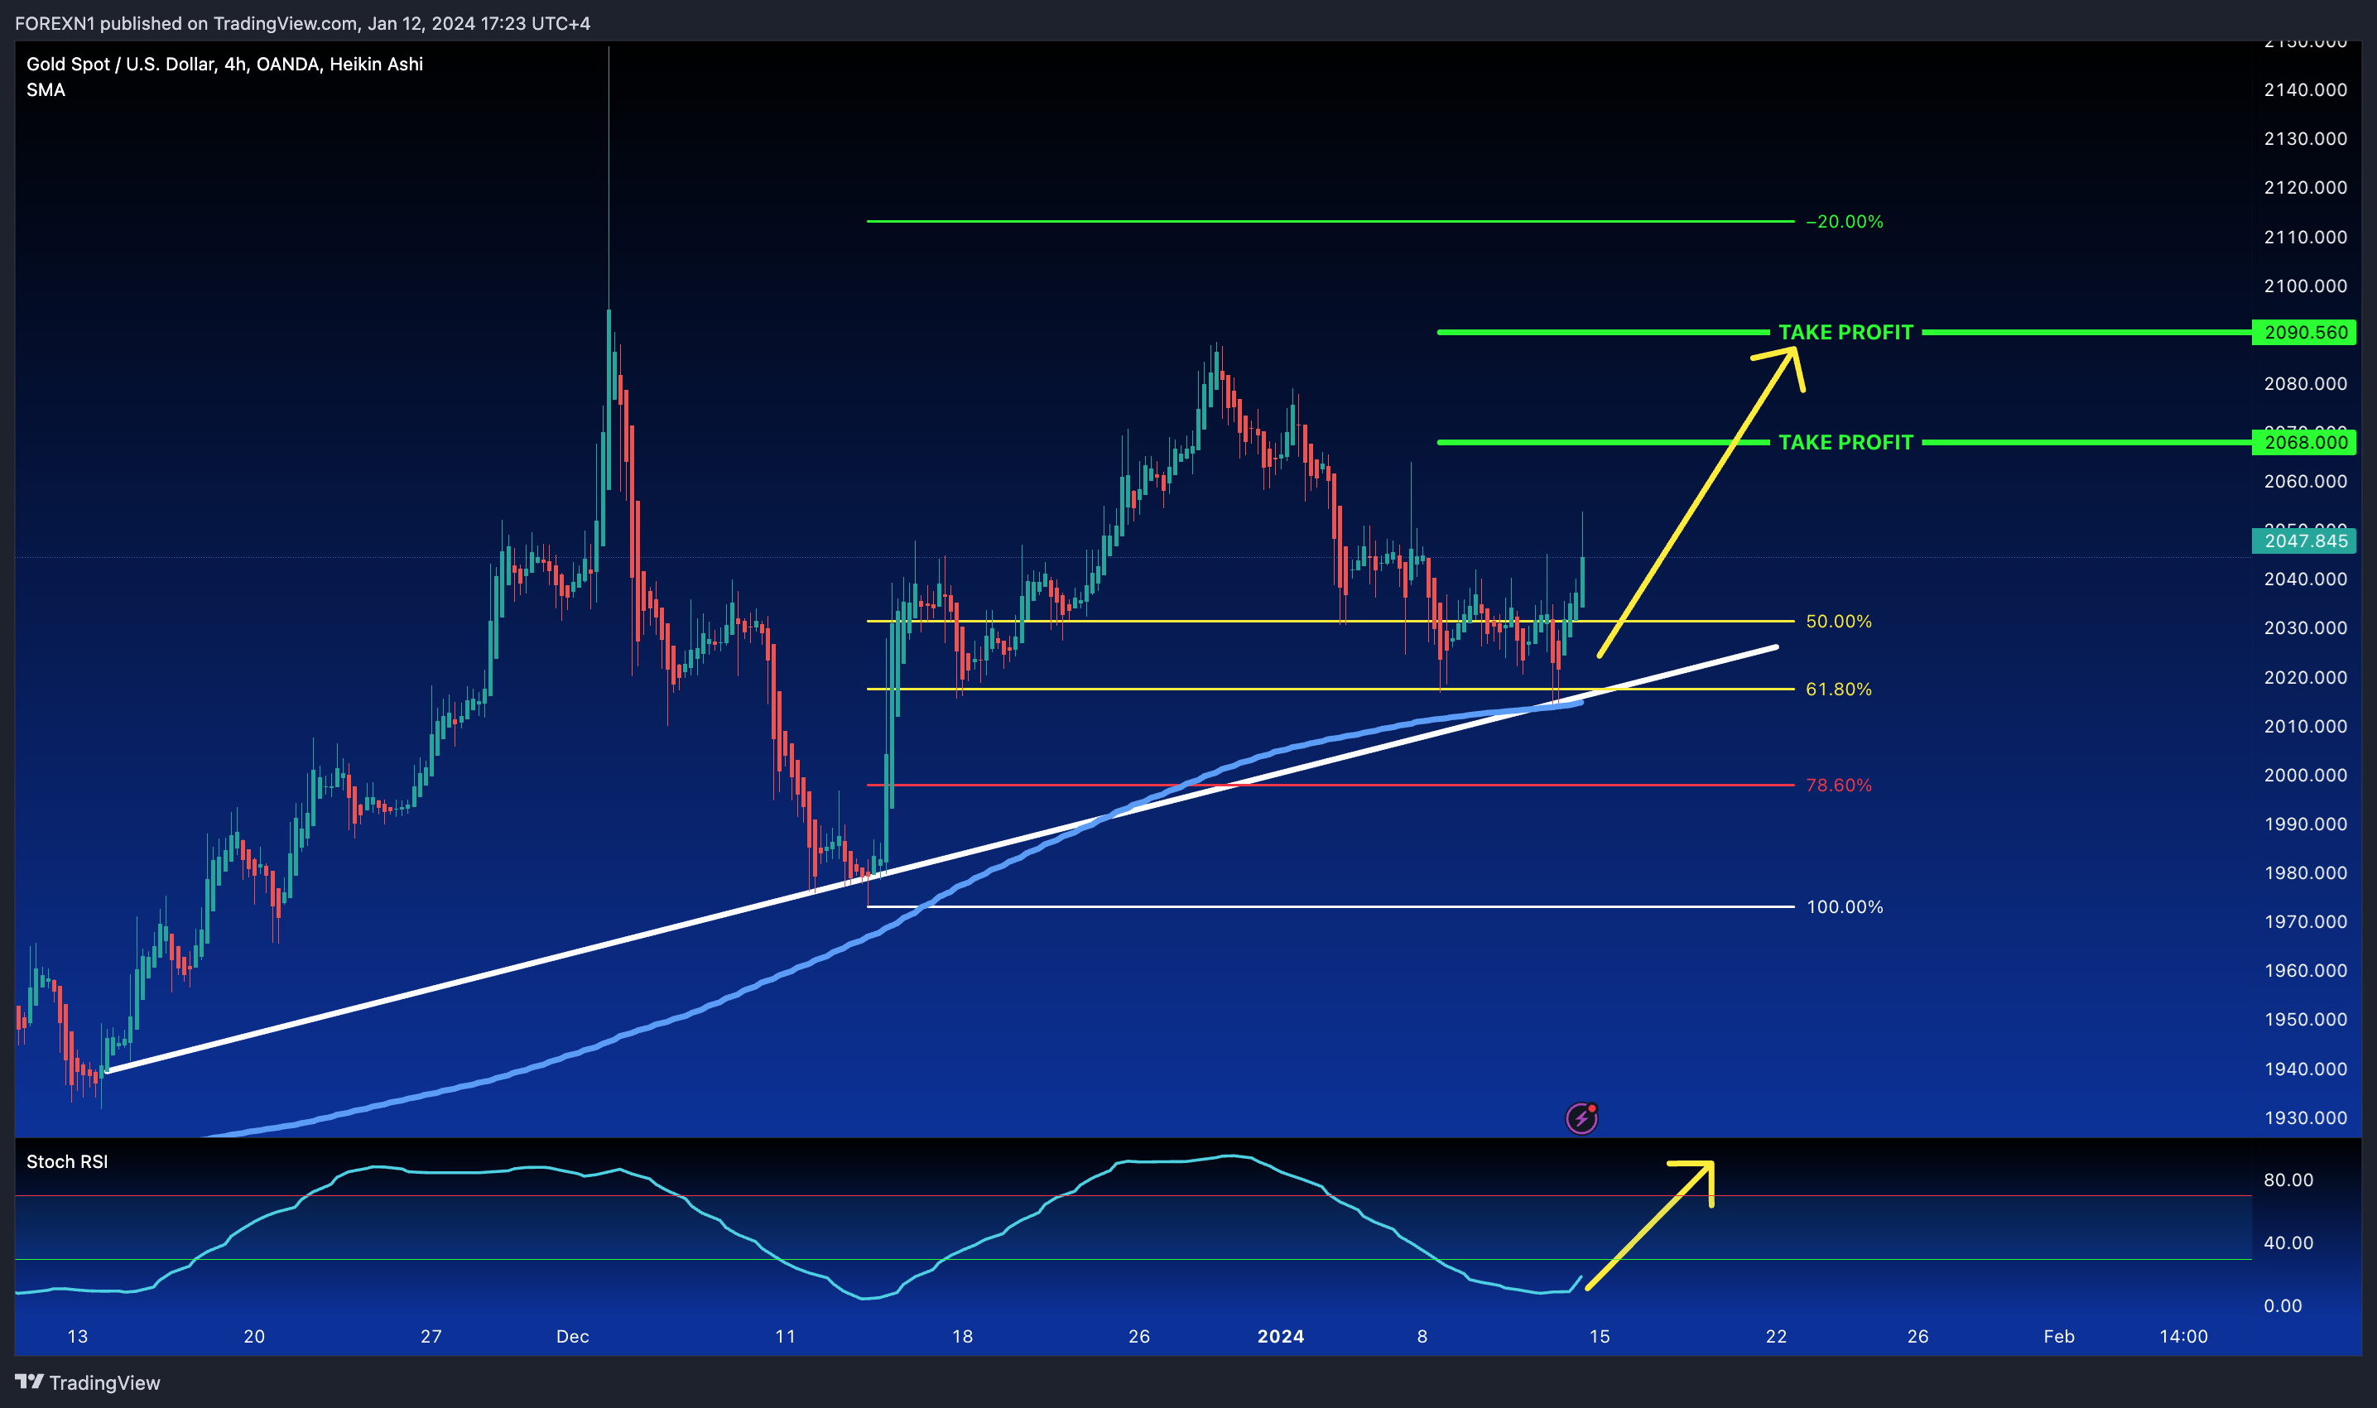The height and width of the screenshot is (1408, 2377).
Task: Click the 2068.000 take profit price label
Action: (2304, 442)
